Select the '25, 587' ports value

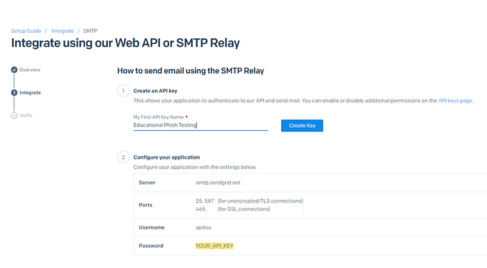(205, 201)
